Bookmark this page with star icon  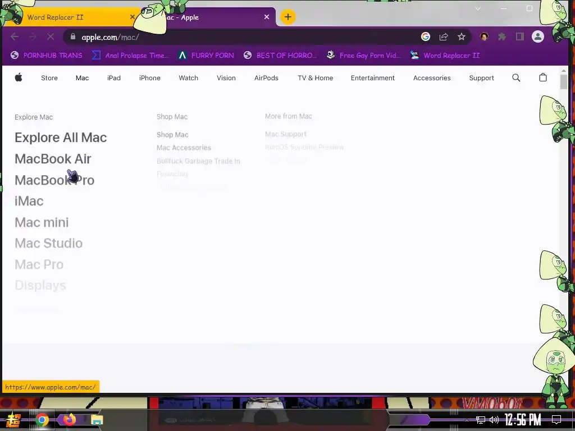click(x=462, y=36)
